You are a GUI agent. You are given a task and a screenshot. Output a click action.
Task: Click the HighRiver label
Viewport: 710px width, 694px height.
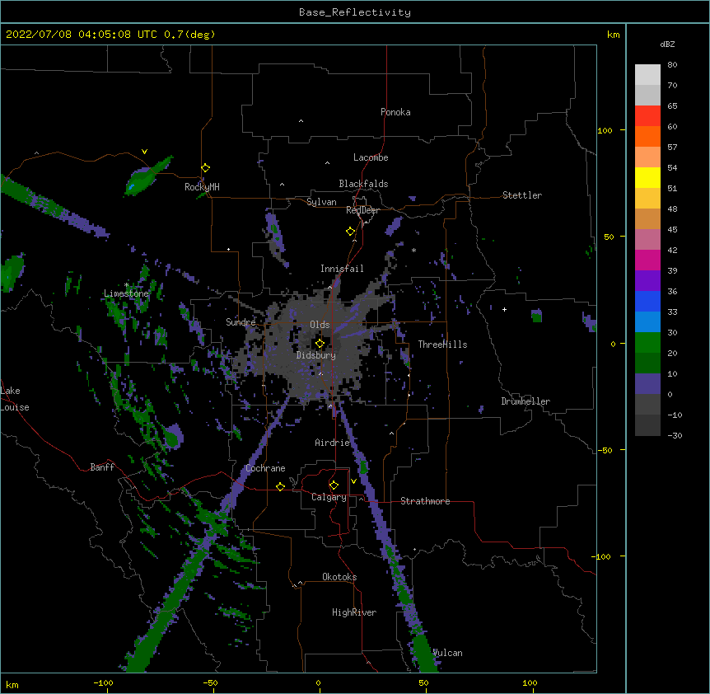coord(354,612)
